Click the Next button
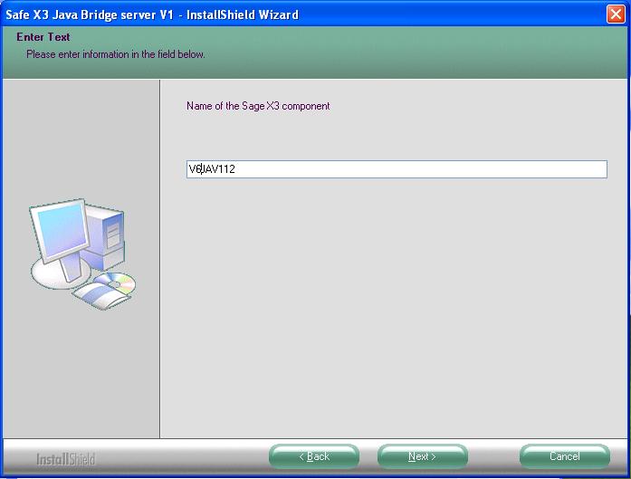This screenshot has height=479, width=631. [422, 456]
